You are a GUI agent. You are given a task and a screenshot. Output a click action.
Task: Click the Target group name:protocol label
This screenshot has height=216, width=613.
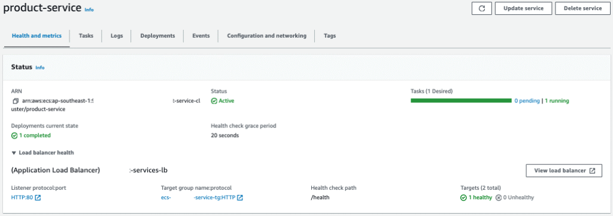coord(196,188)
